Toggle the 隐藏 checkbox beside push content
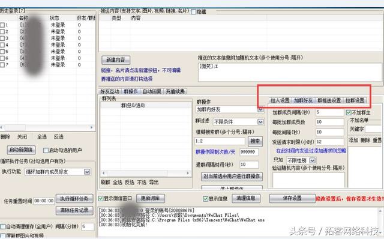The width and height of the screenshot is (384, 239). coord(193,12)
